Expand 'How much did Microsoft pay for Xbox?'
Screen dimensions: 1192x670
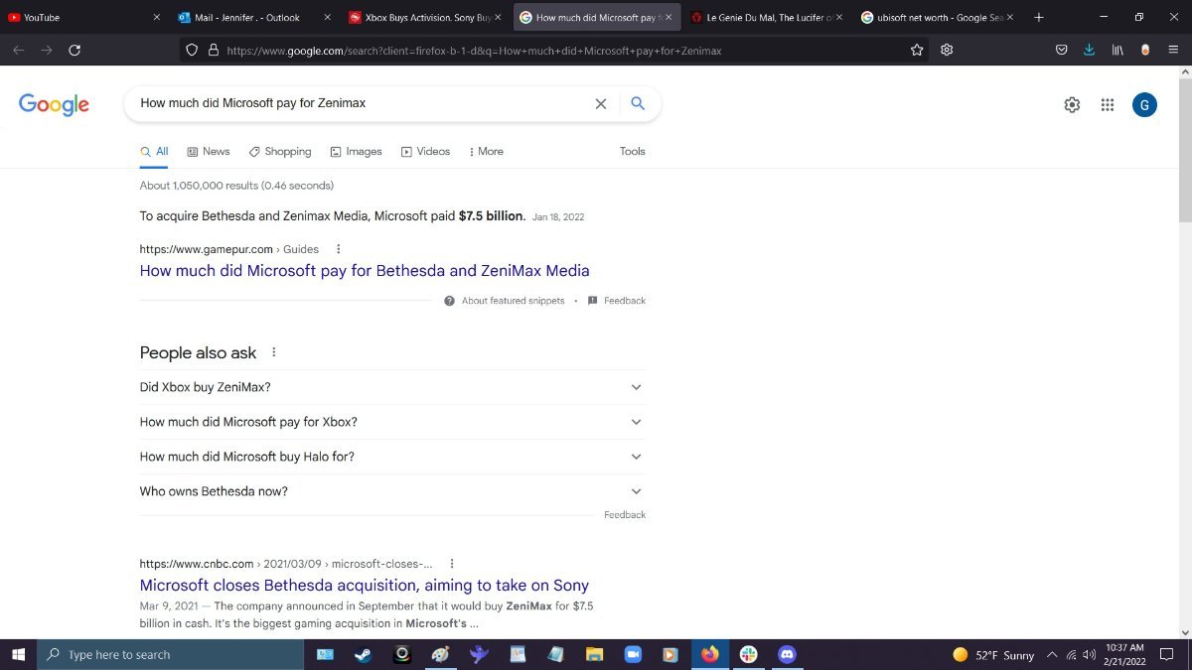tap(392, 422)
